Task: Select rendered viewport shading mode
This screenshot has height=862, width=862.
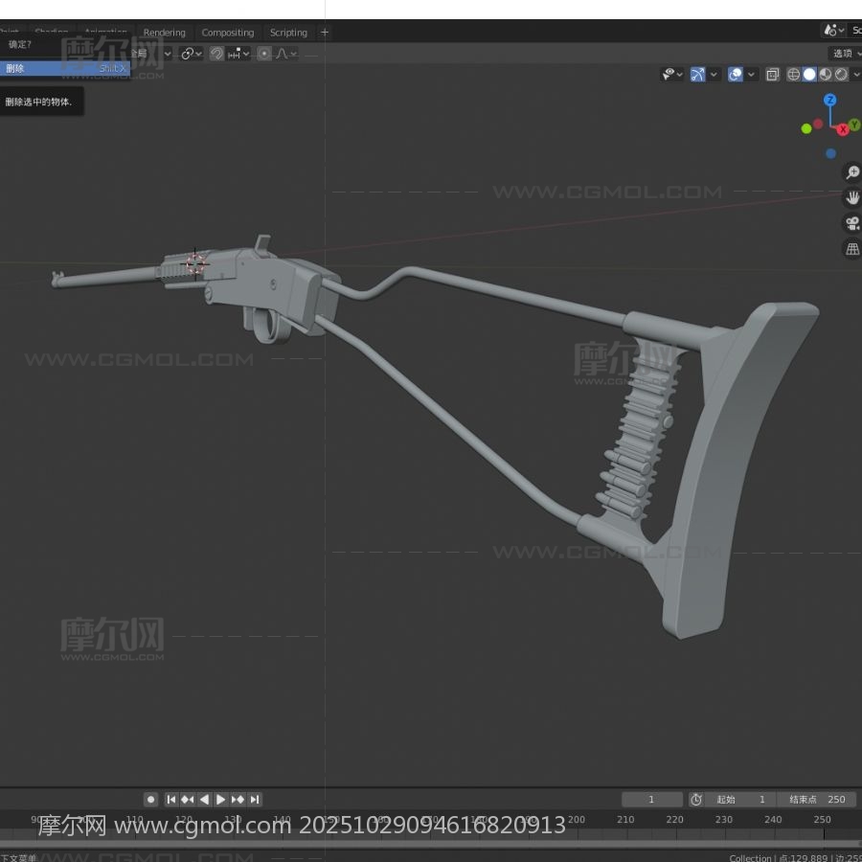Action: [842, 75]
